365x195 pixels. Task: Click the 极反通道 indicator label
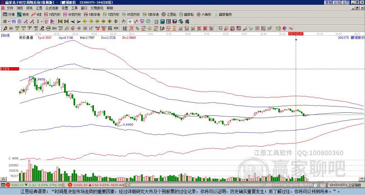[x=26, y=37]
